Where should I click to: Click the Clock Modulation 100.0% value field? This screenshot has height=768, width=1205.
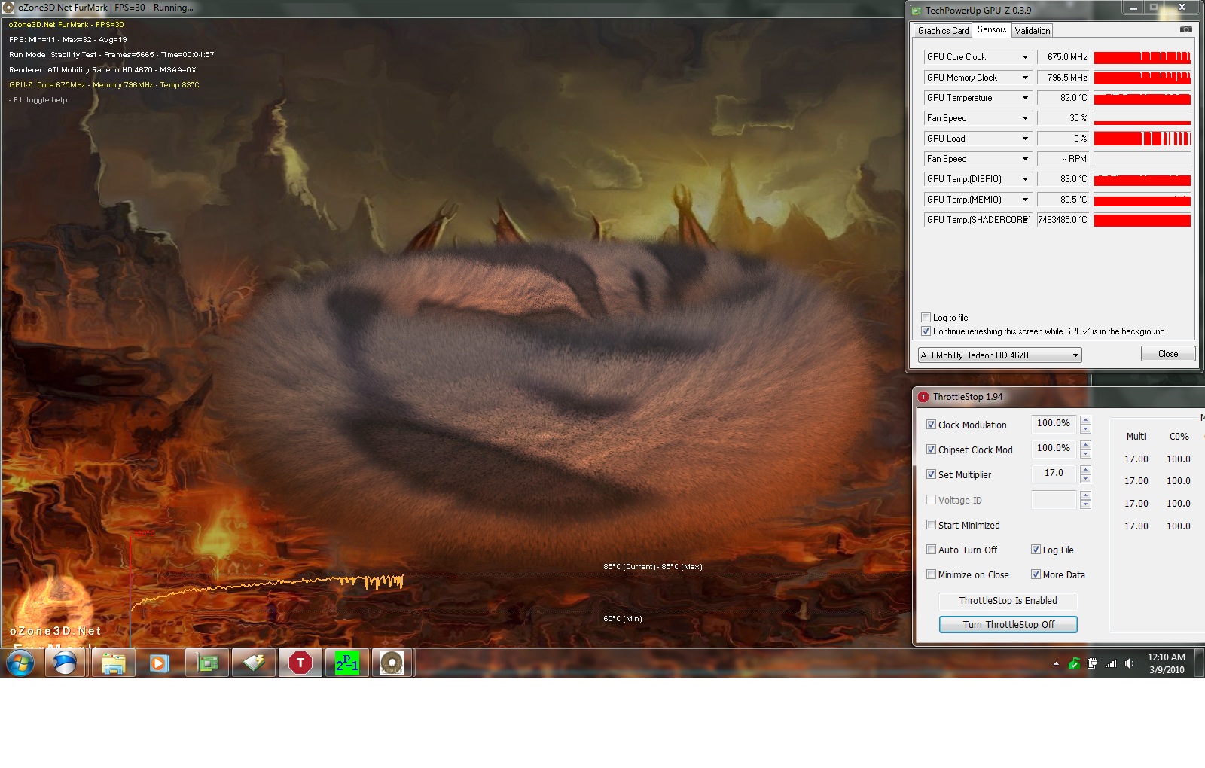(x=1054, y=424)
